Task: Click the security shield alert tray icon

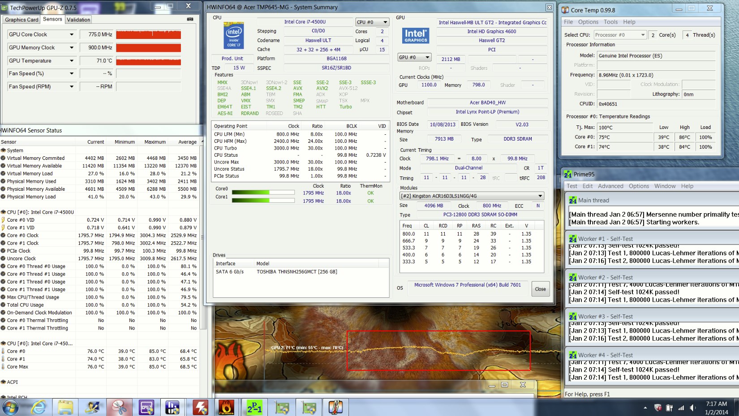Action: [657, 407]
